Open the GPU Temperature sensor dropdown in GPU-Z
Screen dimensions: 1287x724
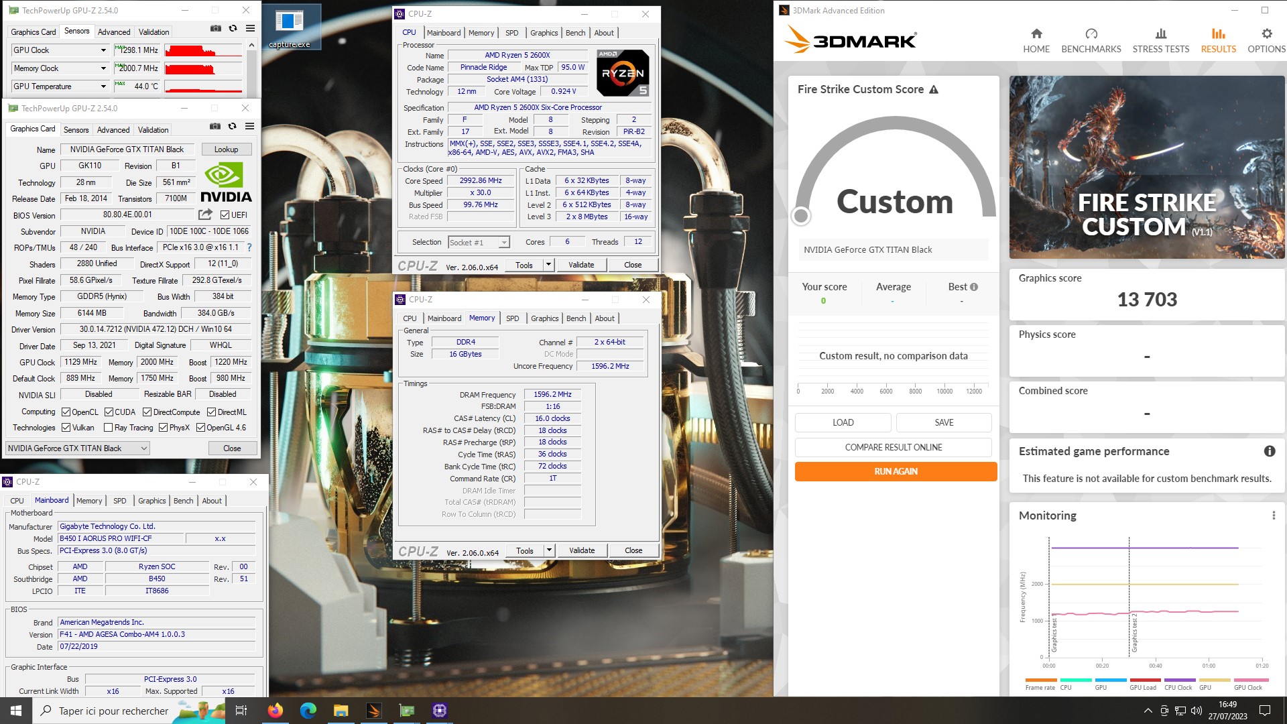pos(103,86)
